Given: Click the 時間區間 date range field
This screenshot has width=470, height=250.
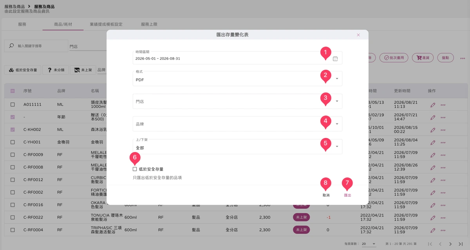Looking at the screenshot, I should click(237, 57).
